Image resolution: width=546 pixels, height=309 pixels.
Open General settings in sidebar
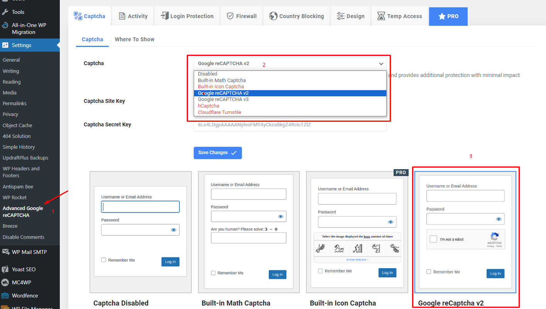11,60
